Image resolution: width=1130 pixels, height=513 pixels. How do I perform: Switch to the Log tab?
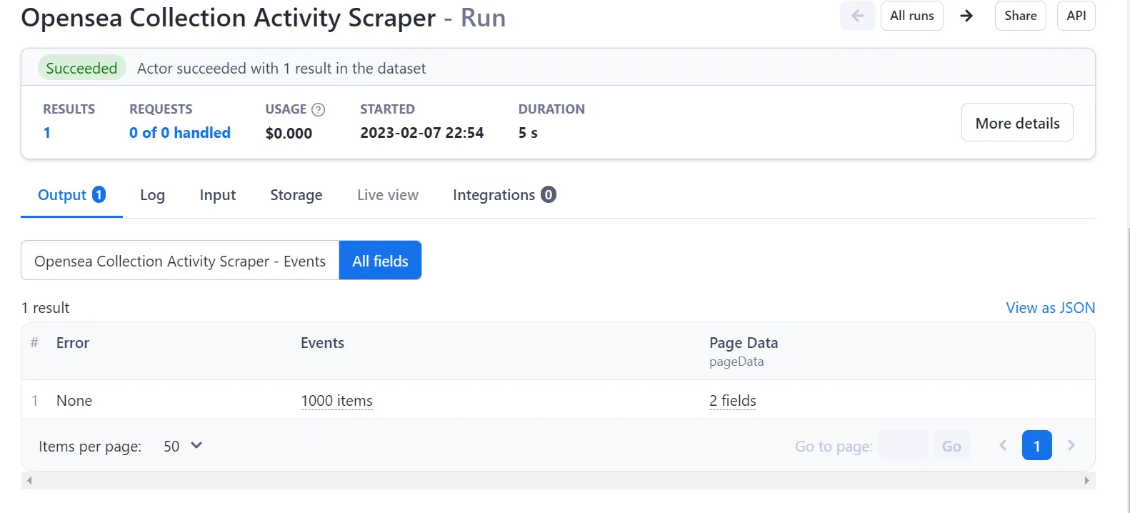click(x=152, y=195)
